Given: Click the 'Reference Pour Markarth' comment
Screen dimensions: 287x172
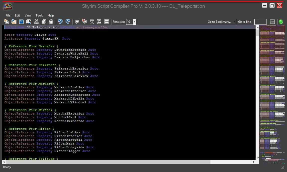Looking at the screenshot, I should click(x=31, y=84).
